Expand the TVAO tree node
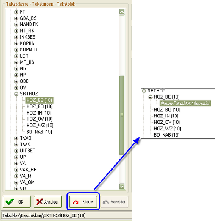Image resolution: width=215 pixels, height=221 pixels. click(x=16, y=138)
